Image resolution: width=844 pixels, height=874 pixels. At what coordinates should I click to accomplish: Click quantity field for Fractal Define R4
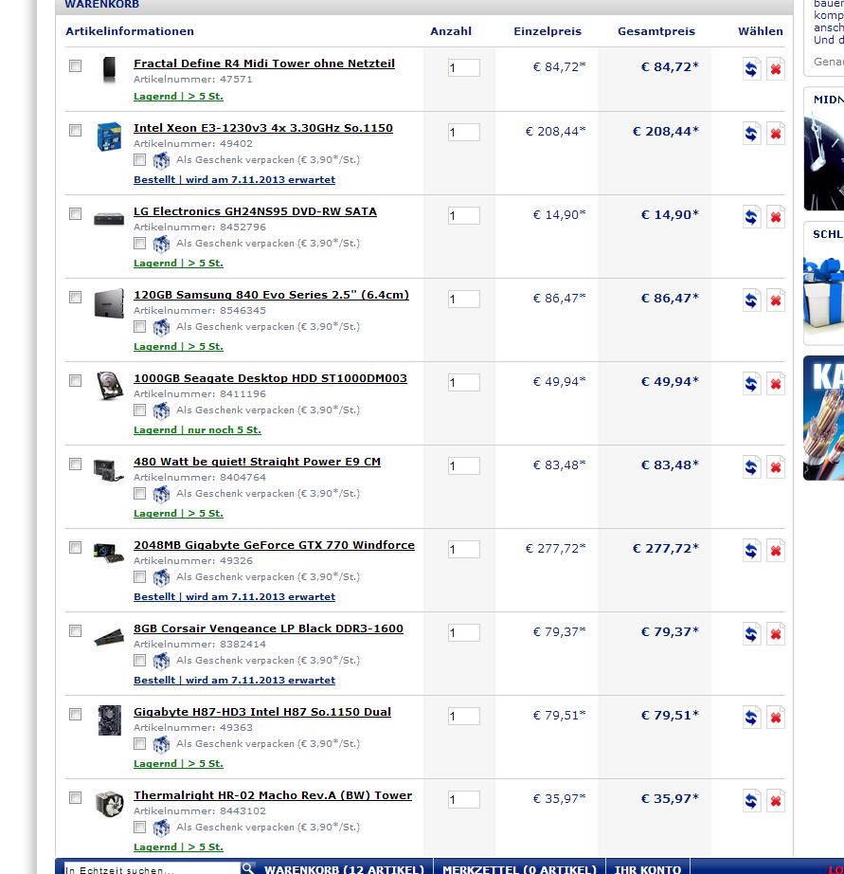point(464,68)
